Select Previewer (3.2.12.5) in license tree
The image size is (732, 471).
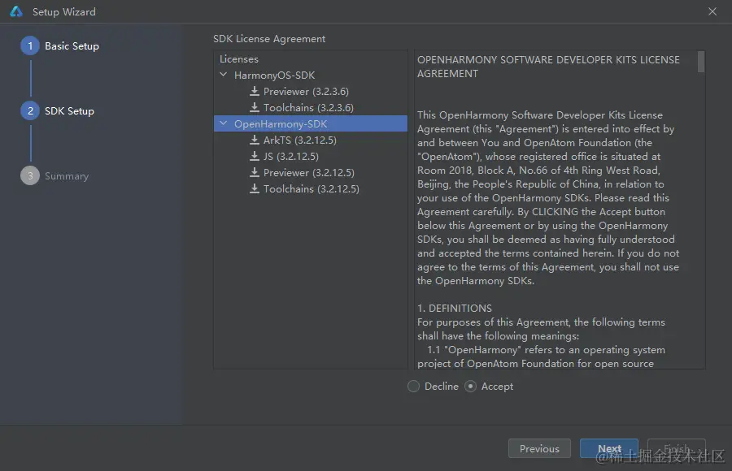pos(308,172)
